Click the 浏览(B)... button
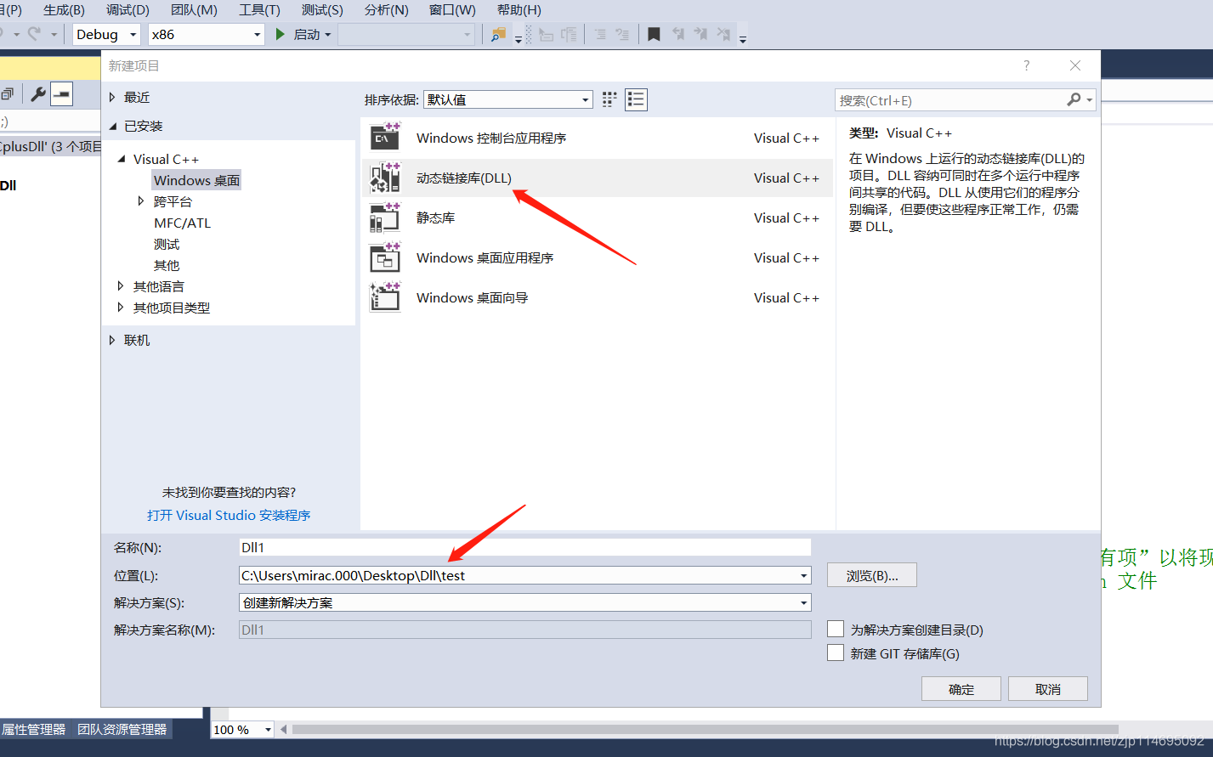This screenshot has height=757, width=1213. [x=872, y=575]
